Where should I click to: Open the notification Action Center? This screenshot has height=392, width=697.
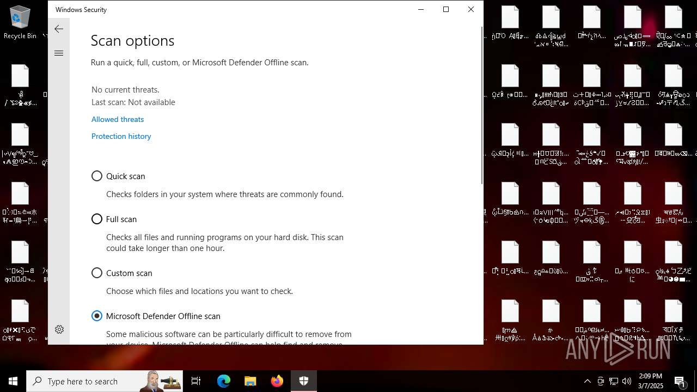[x=680, y=381]
